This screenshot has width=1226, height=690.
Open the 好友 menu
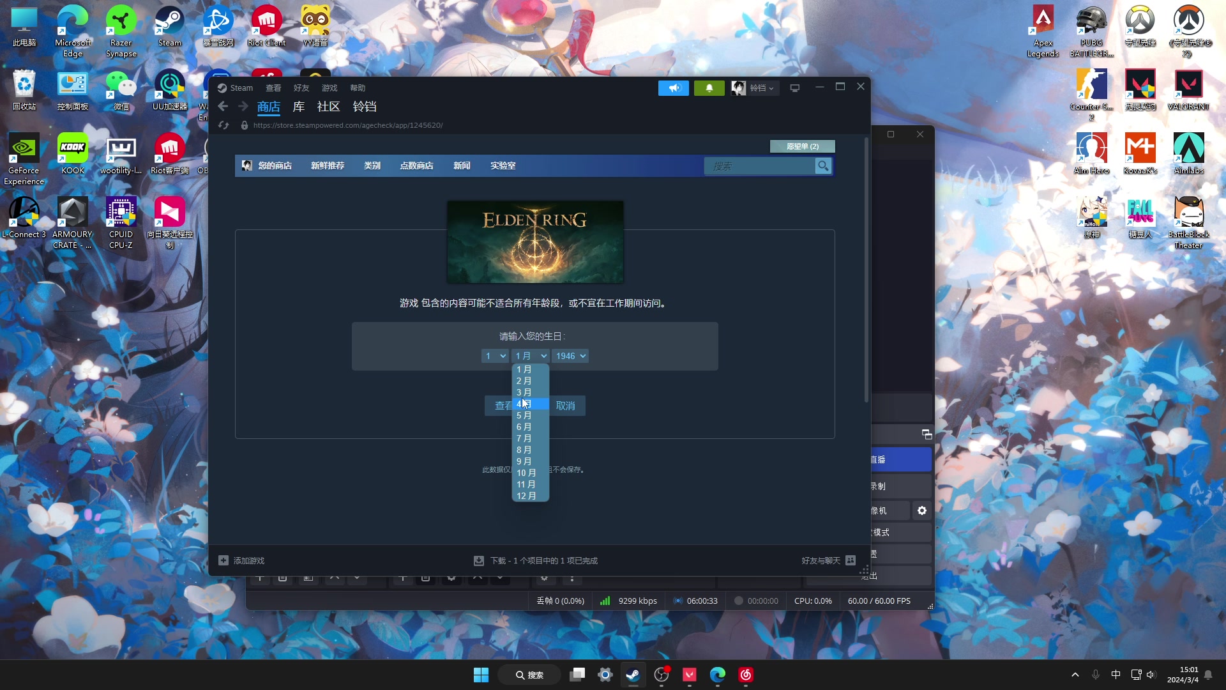click(x=301, y=88)
